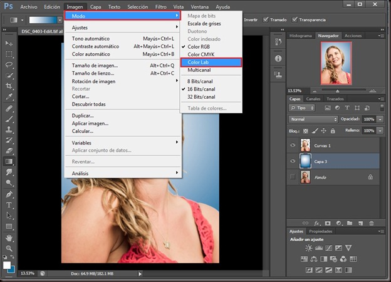Select the Horizontal Type tool
The height and width of the screenshot is (282, 391).
9,205
